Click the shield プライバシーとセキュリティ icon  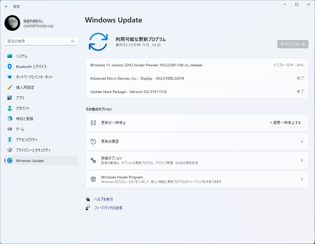(x=10, y=150)
